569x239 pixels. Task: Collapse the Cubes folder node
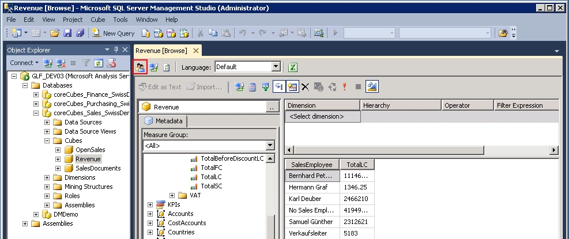click(x=47, y=141)
